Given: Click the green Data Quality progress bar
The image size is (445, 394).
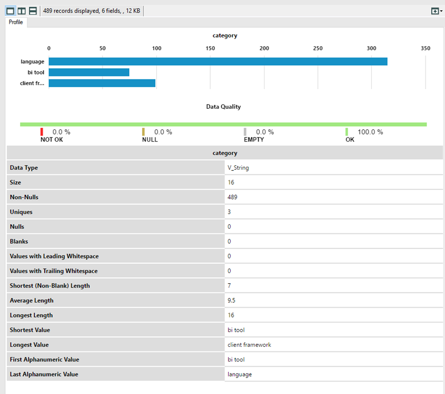Looking at the screenshot, I should 223,124.
